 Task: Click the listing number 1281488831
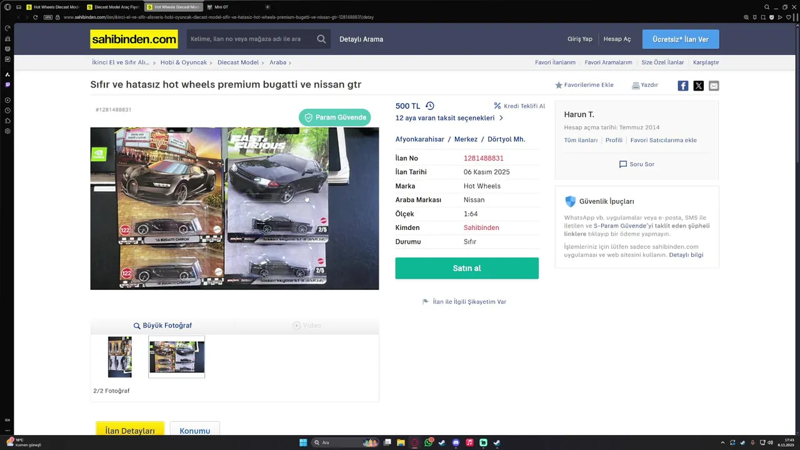click(483, 158)
